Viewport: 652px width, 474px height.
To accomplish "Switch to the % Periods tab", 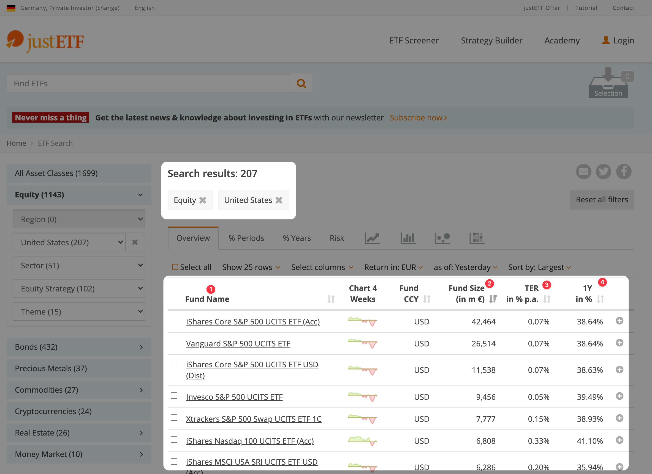I will pos(246,238).
